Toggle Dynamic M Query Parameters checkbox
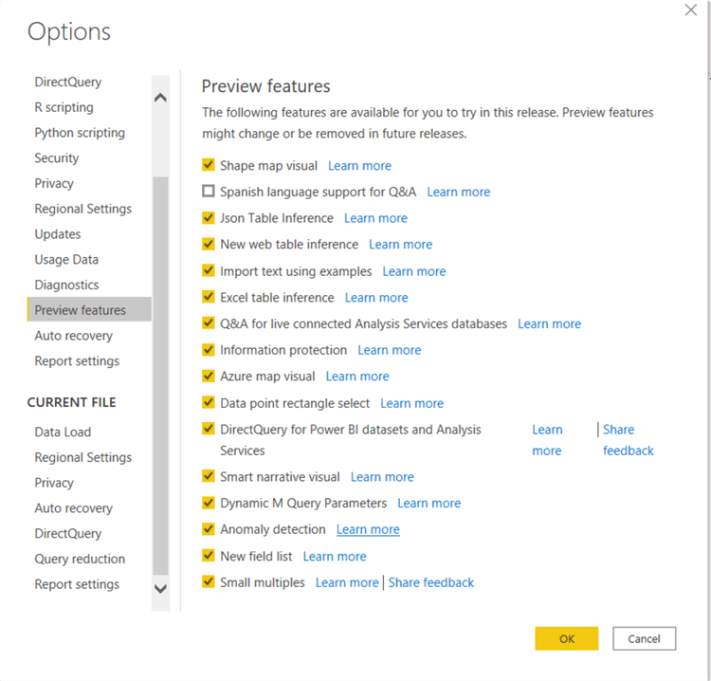The height and width of the screenshot is (681, 711). click(x=209, y=503)
